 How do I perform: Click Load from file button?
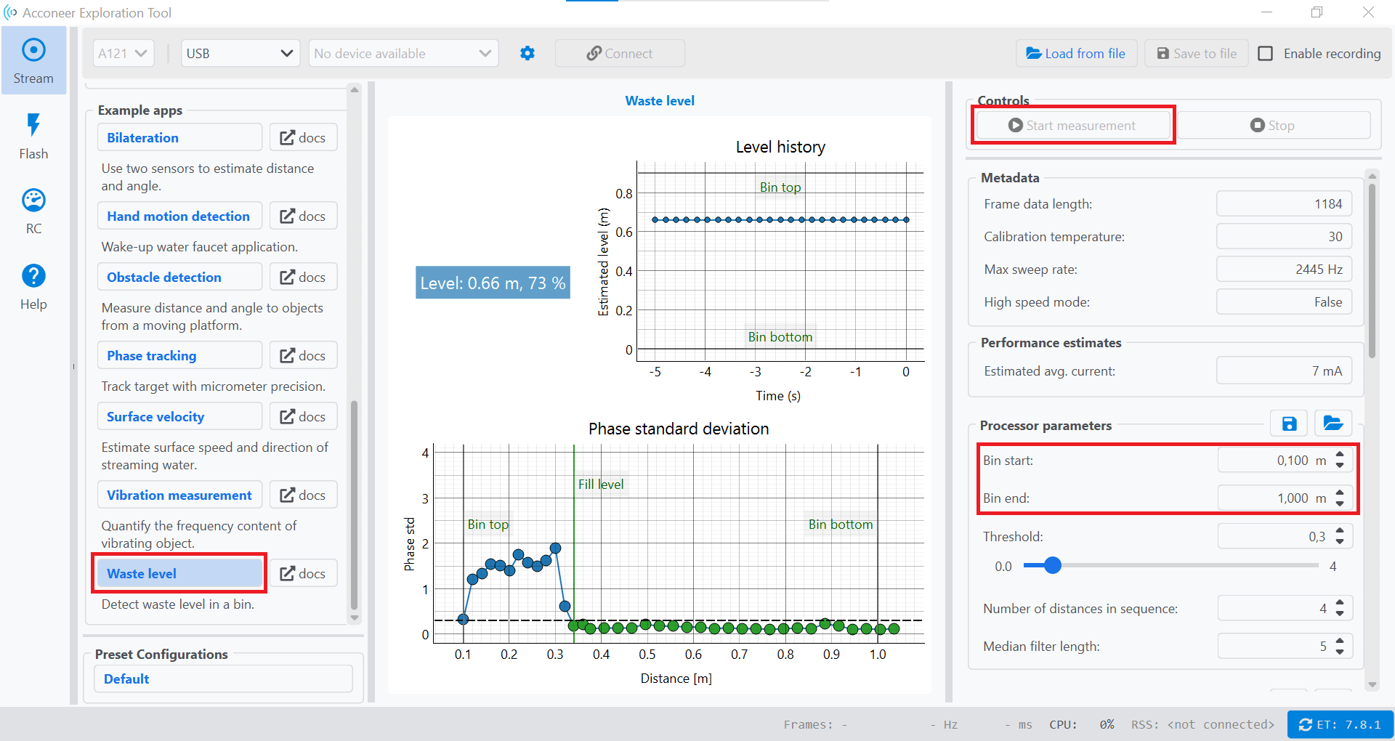click(1076, 53)
